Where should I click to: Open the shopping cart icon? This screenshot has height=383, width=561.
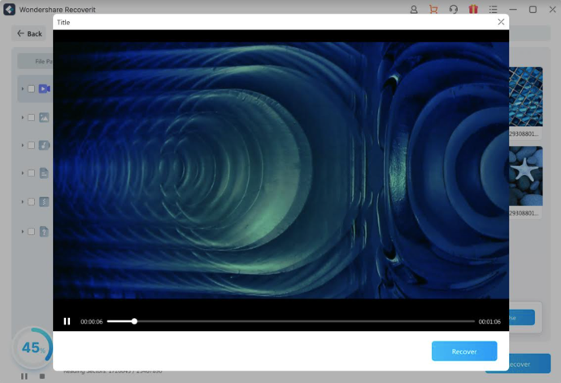(x=433, y=10)
